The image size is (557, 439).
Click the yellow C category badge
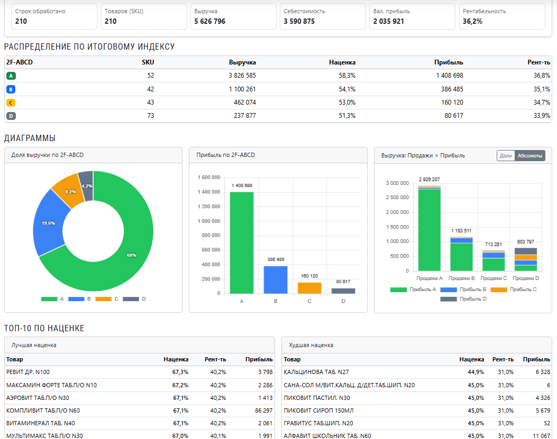click(11, 102)
